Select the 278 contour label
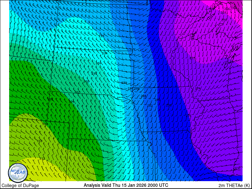Image resolution: width=252 pixels, height=189 pixels. (169, 106)
